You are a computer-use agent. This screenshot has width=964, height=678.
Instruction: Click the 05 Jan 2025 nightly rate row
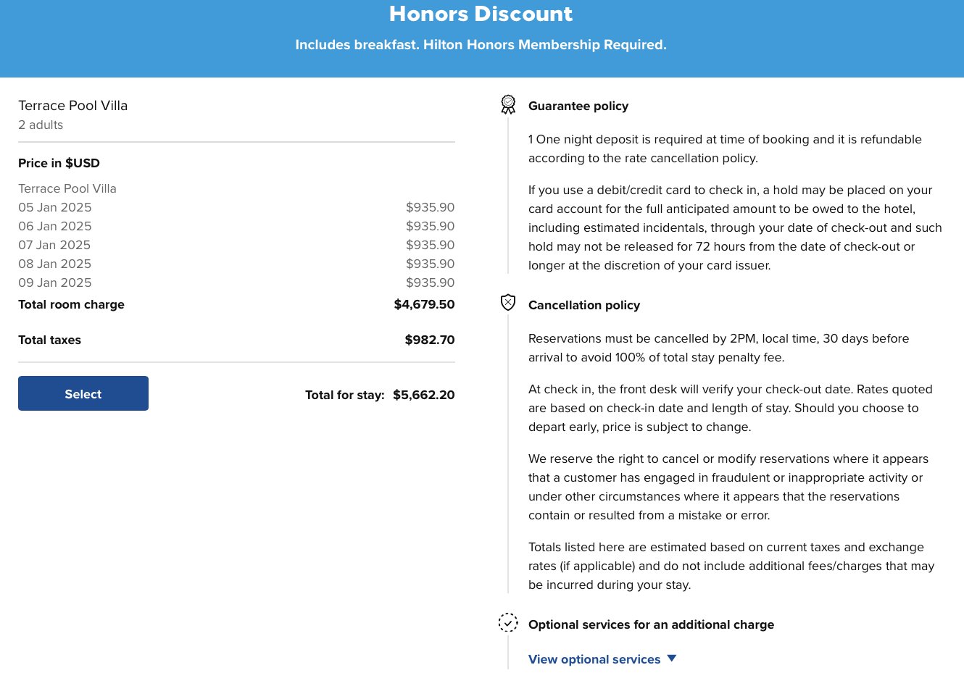pyautogui.click(x=236, y=207)
